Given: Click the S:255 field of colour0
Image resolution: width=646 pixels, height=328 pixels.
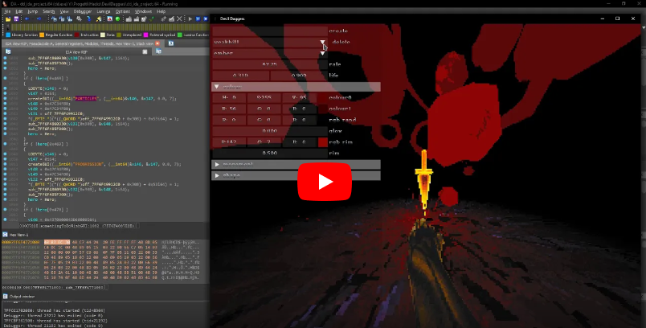Looking at the screenshot, I should pos(264,97).
